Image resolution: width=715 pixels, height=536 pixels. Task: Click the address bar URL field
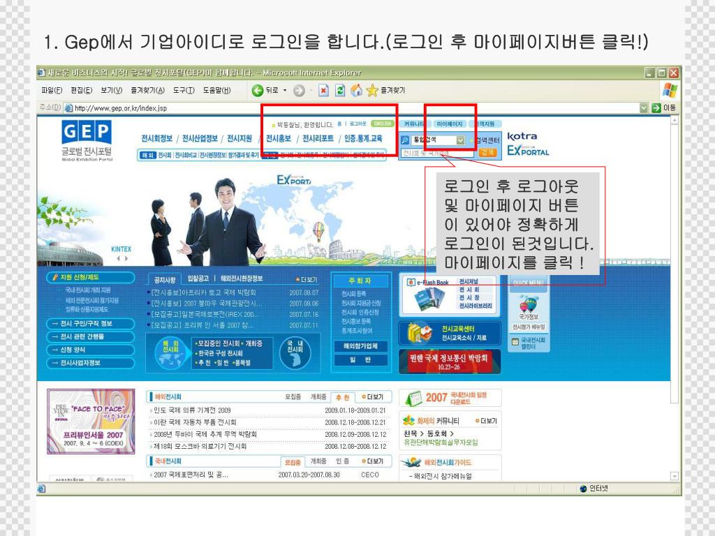point(355,108)
